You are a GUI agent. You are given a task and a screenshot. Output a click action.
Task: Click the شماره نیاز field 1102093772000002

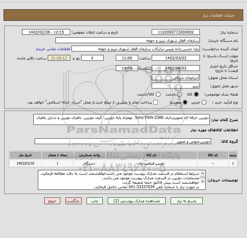point(176,32)
